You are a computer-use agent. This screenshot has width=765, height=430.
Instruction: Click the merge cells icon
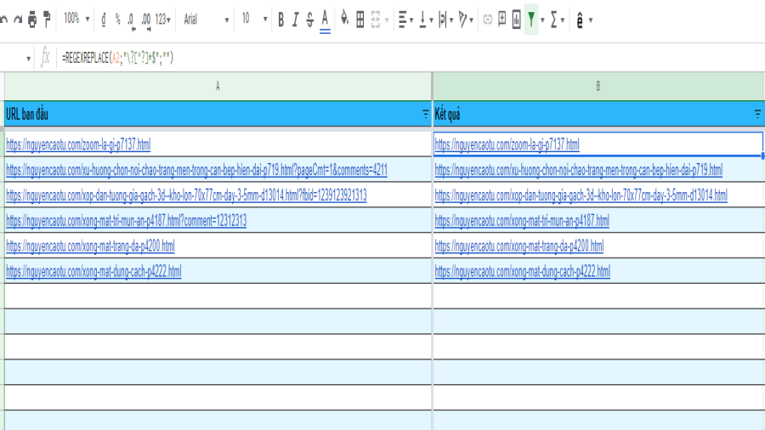click(x=376, y=20)
